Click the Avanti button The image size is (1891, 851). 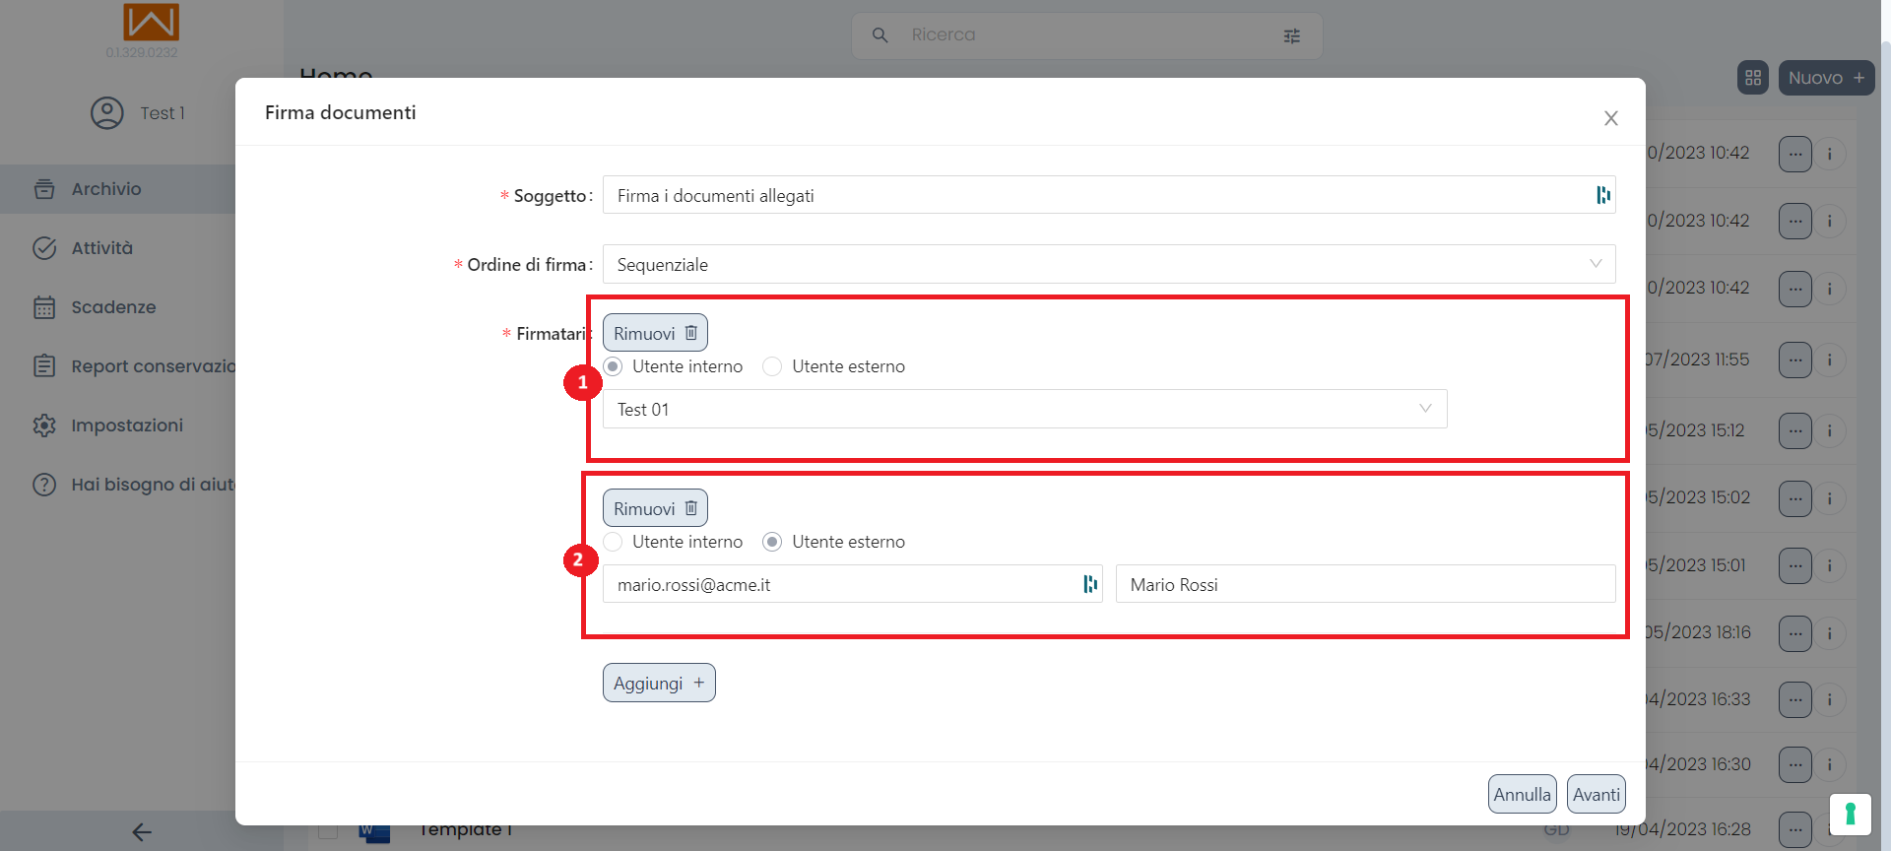[x=1596, y=794]
